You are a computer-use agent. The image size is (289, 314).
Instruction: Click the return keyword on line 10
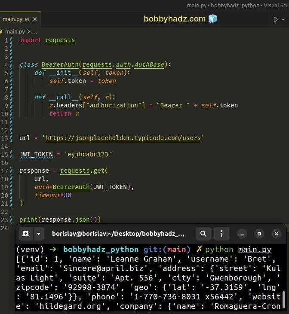click(60, 113)
